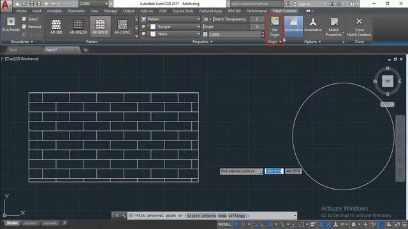Expand the hatch pattern gallery

136,36
